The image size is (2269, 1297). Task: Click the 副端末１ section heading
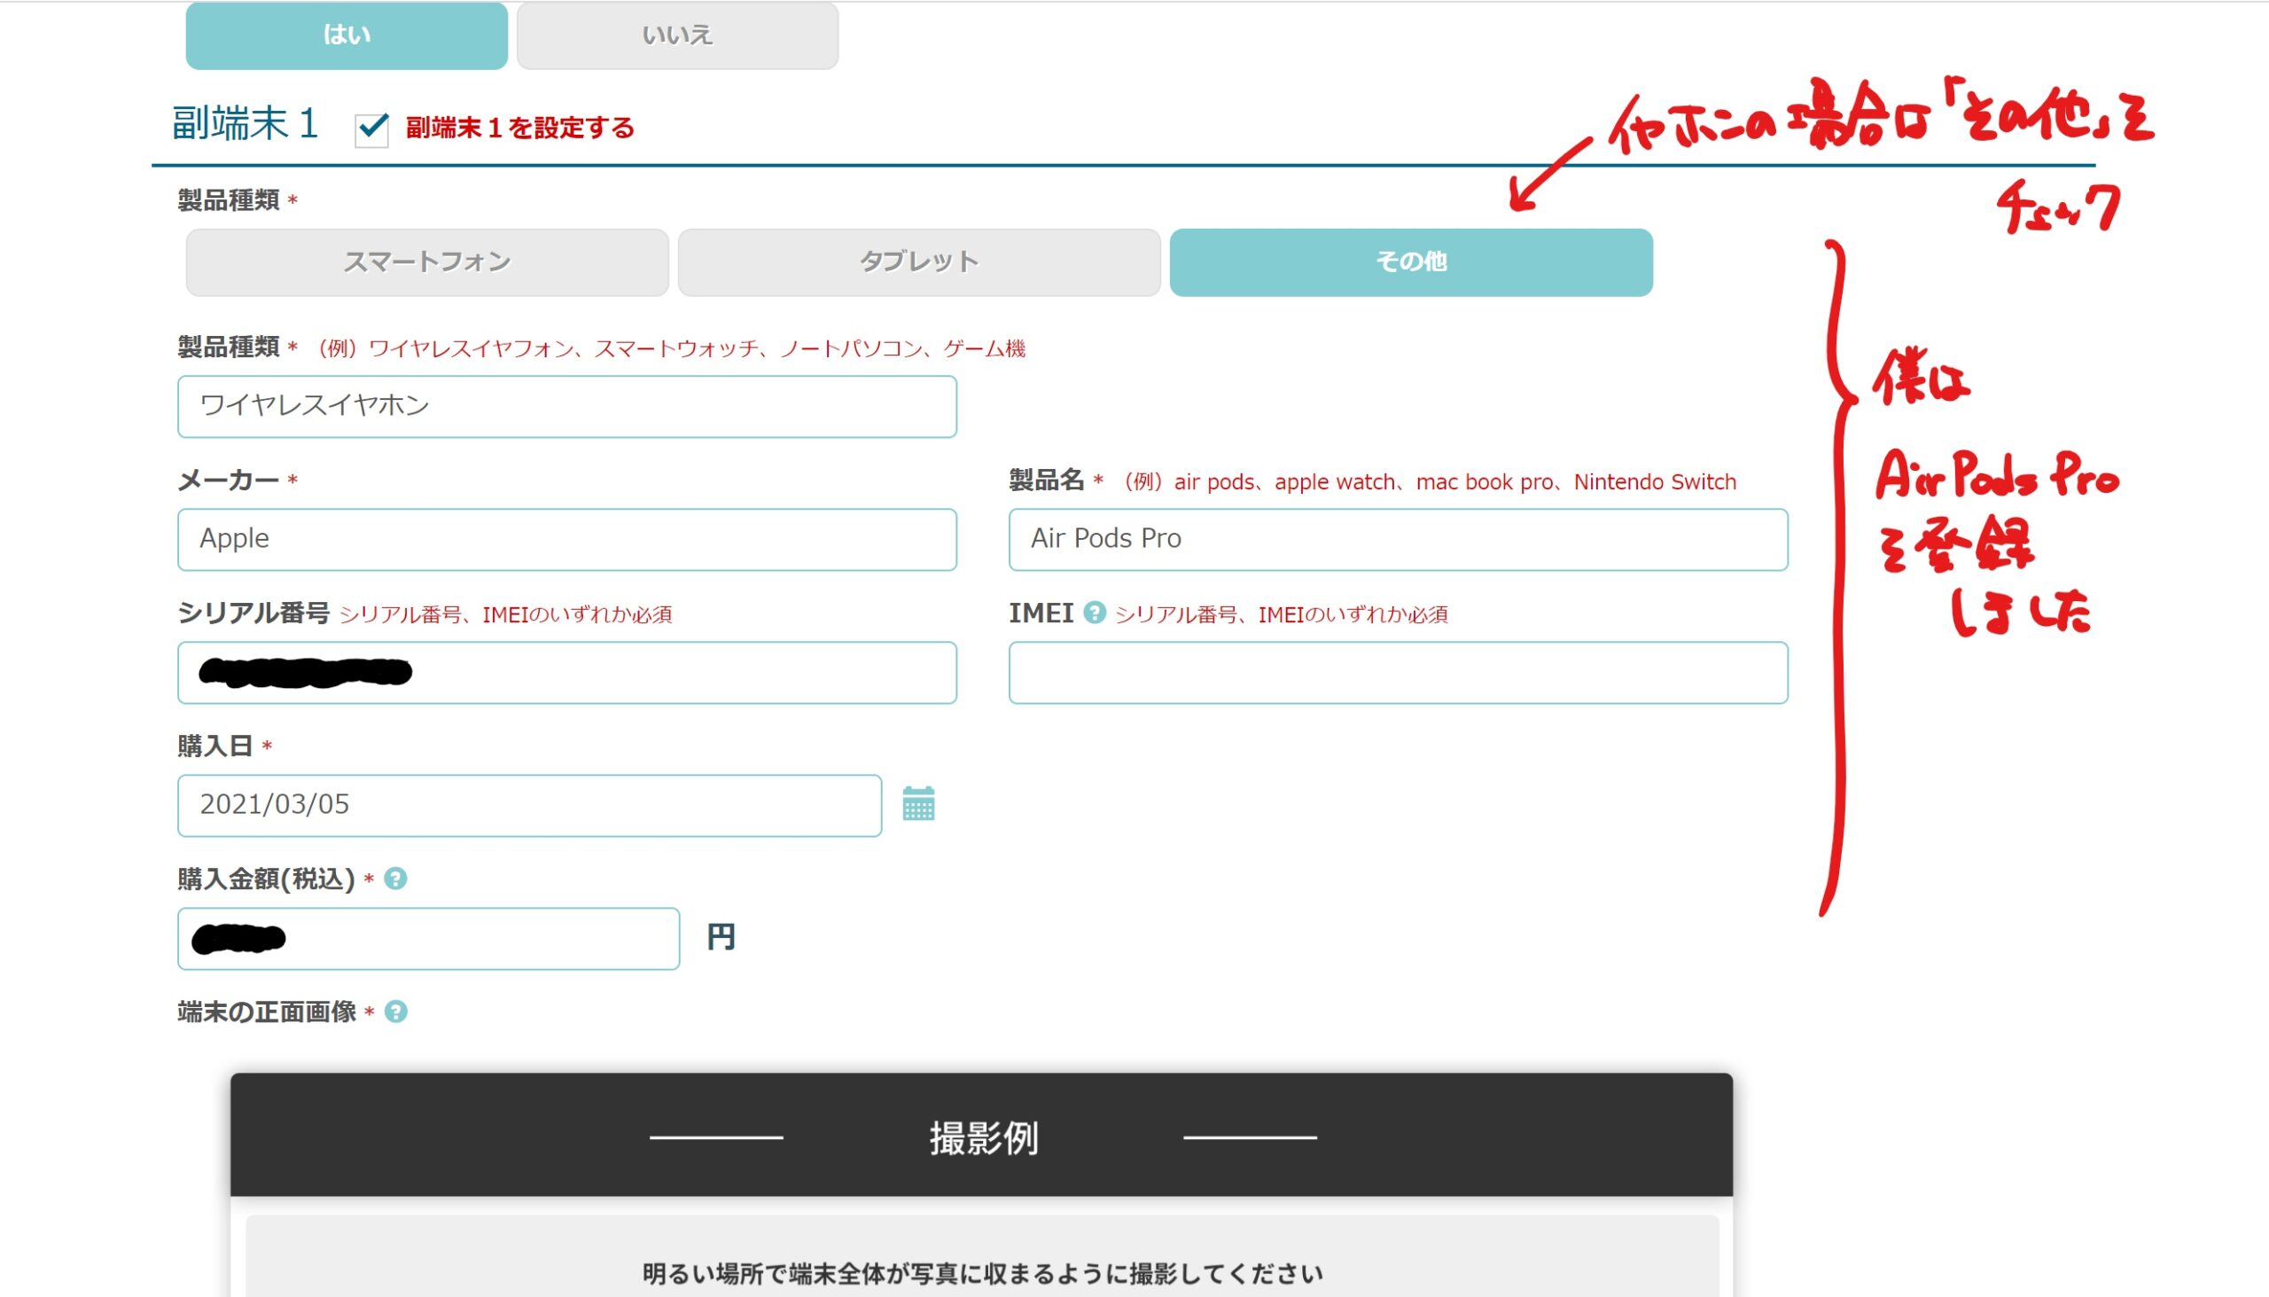245,124
